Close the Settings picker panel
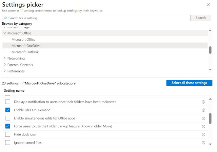Image resolution: width=217 pixels, height=152 pixels. pos(208,5)
